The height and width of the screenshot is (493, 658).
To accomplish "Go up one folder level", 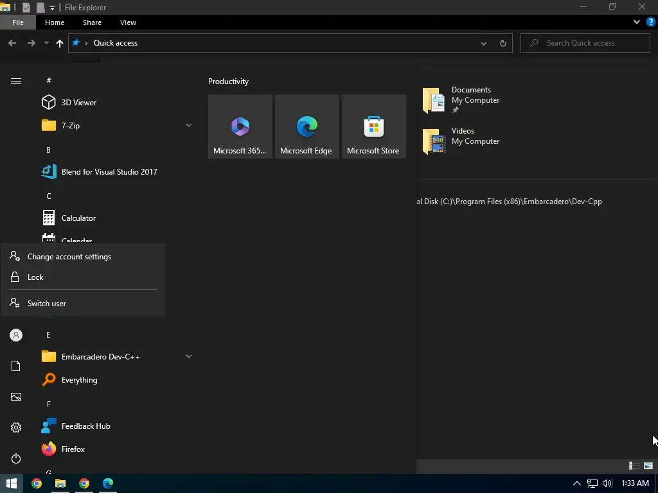I will pyautogui.click(x=60, y=43).
